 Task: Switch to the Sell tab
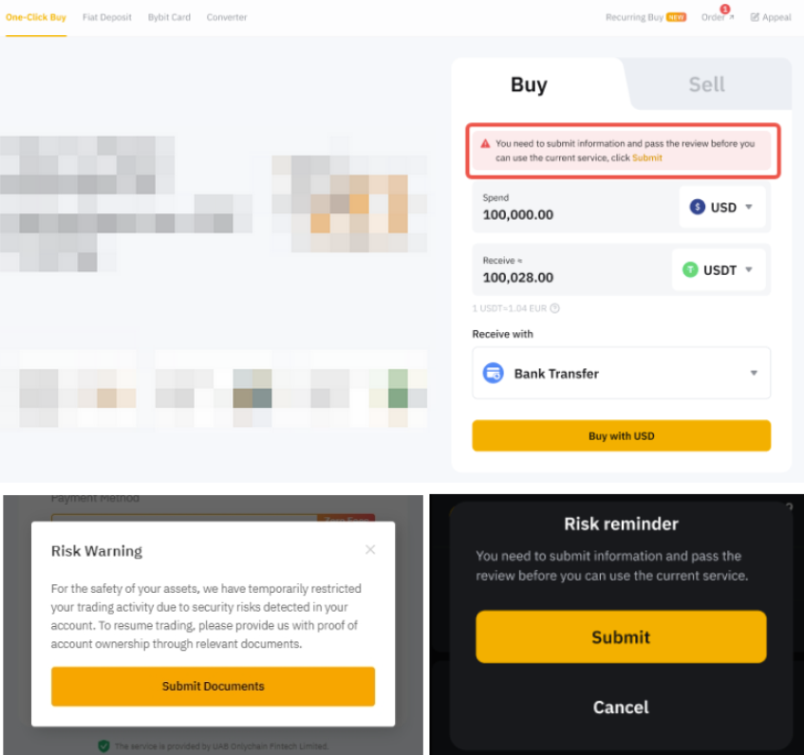[706, 84]
